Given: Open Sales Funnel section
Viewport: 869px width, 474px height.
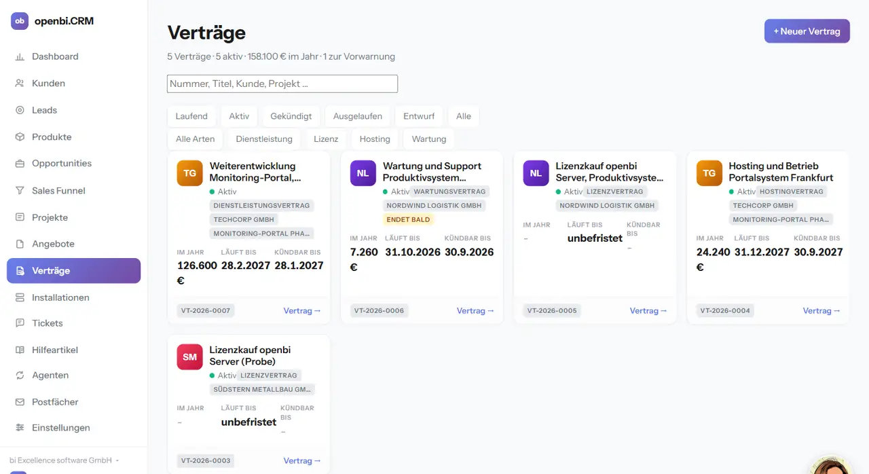Looking at the screenshot, I should (x=73, y=191).
